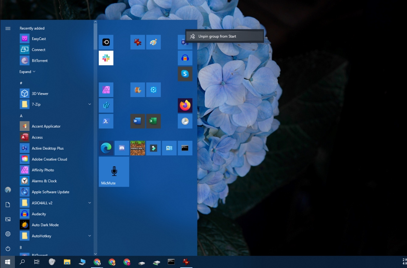
Task: Open 3D Viewer in app list
Action: [55, 94]
